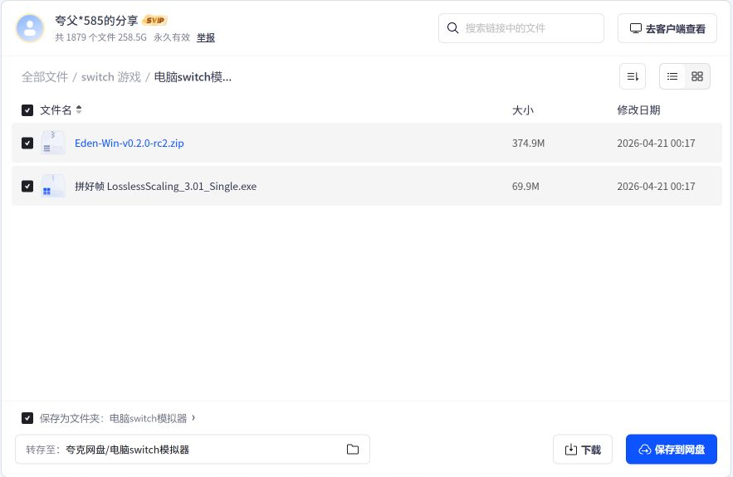Open the sort order icon
The image size is (733, 477).
633,76
